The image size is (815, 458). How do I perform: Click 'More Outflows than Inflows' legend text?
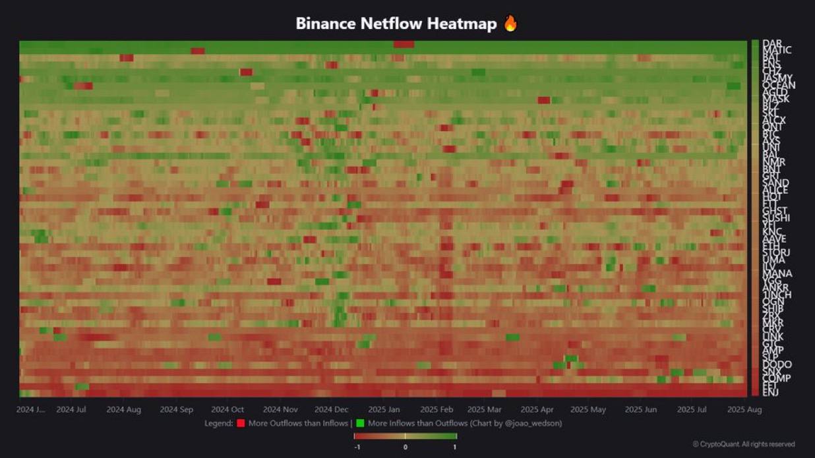pos(297,423)
